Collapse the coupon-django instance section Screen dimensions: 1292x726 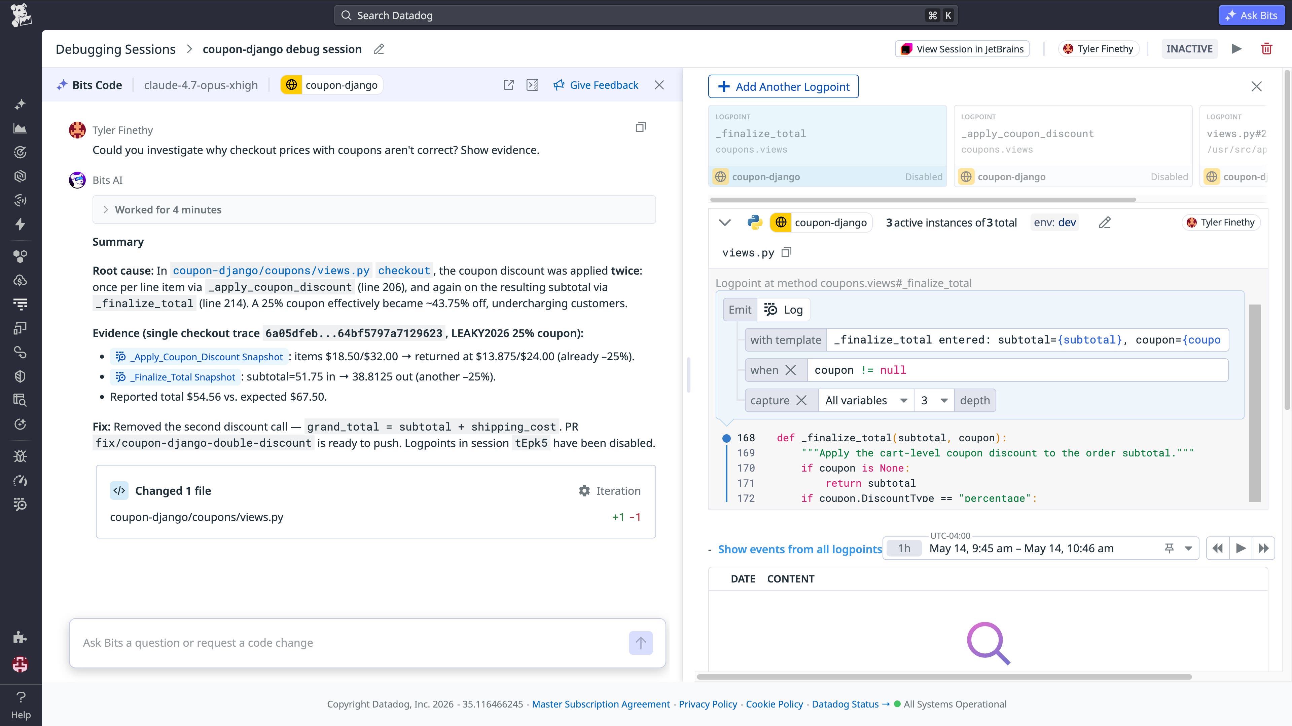click(x=725, y=223)
